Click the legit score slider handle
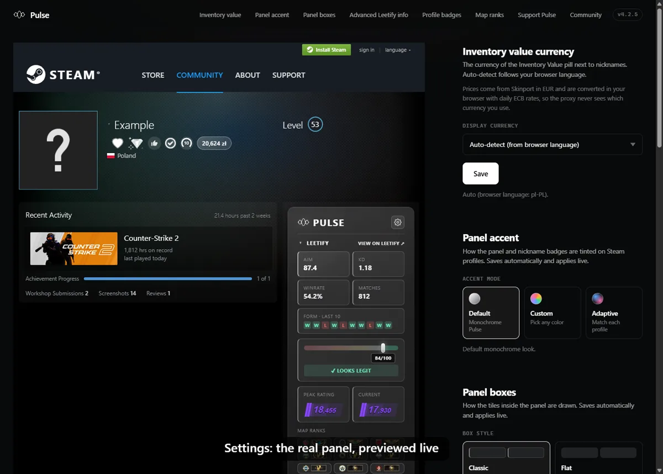This screenshot has height=474, width=663. coord(383,348)
